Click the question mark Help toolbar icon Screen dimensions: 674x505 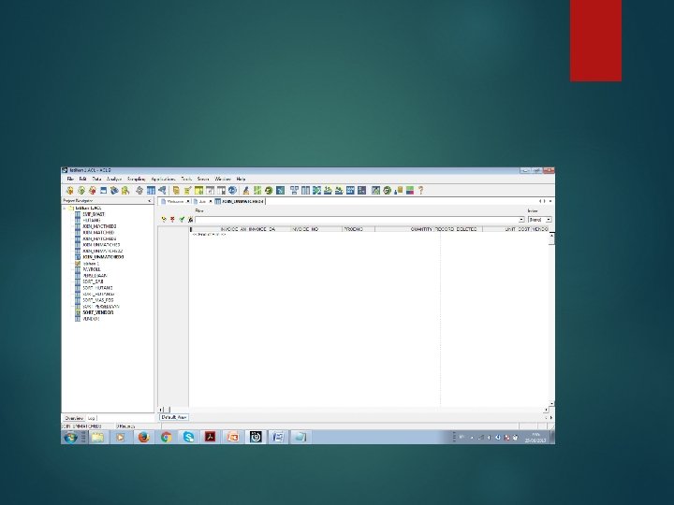tap(421, 190)
